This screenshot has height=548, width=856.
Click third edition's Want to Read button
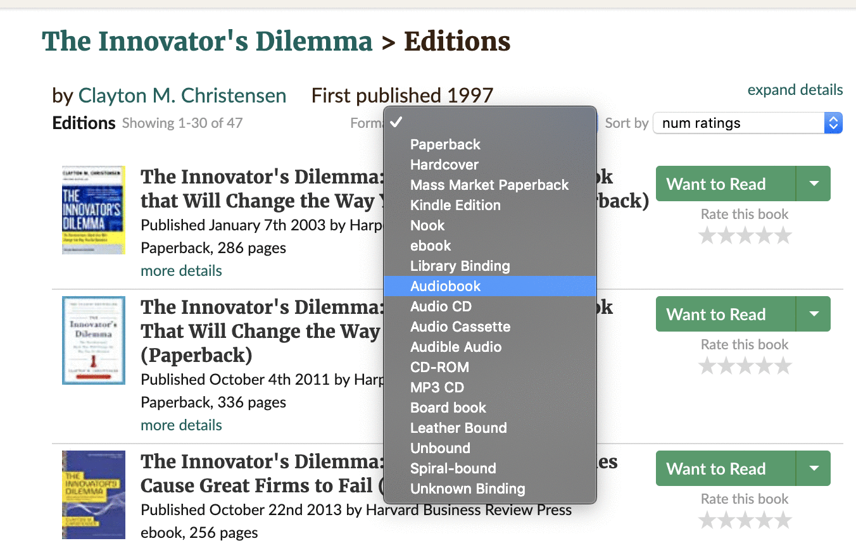[x=726, y=468]
